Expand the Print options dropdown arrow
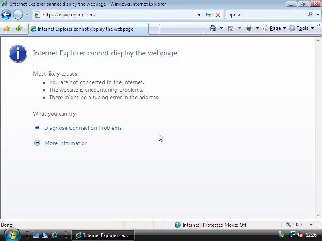 tap(258, 28)
